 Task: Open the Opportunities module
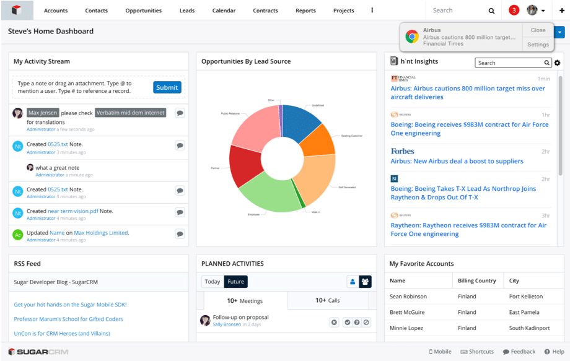[144, 11]
